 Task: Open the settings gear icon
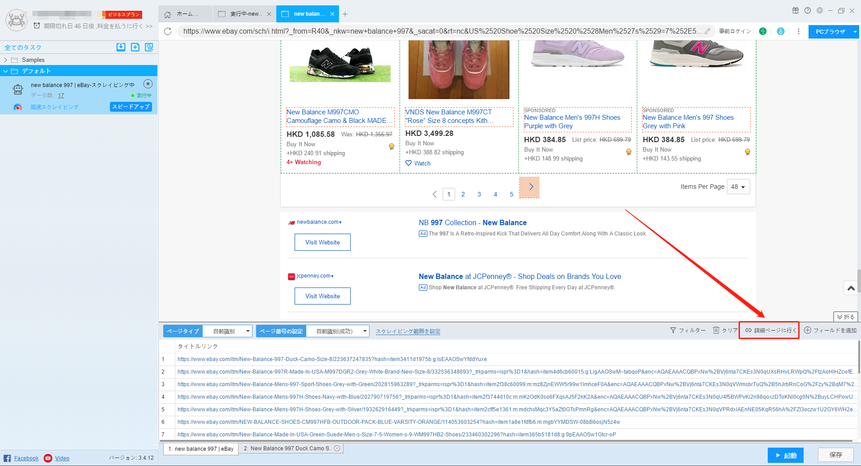[x=820, y=10]
